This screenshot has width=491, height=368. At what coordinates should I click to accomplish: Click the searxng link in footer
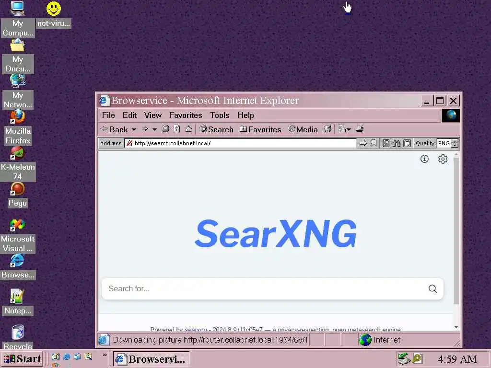[196, 329]
